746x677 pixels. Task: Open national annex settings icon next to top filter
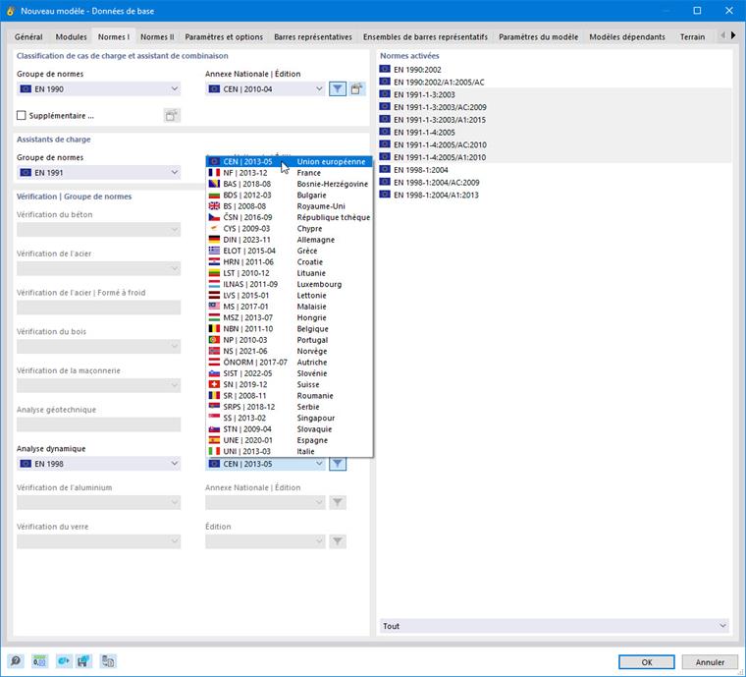point(357,89)
